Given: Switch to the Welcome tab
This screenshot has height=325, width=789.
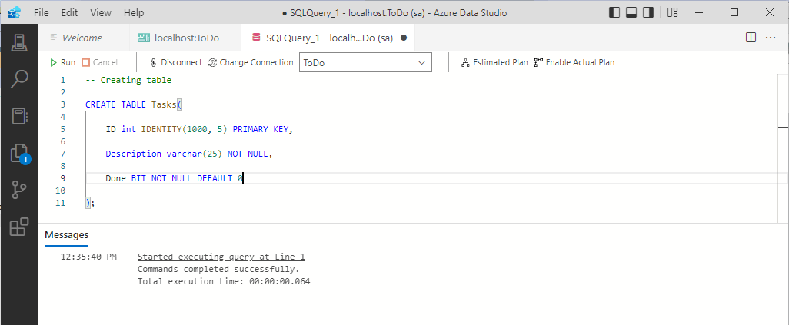Looking at the screenshot, I should click(x=82, y=38).
